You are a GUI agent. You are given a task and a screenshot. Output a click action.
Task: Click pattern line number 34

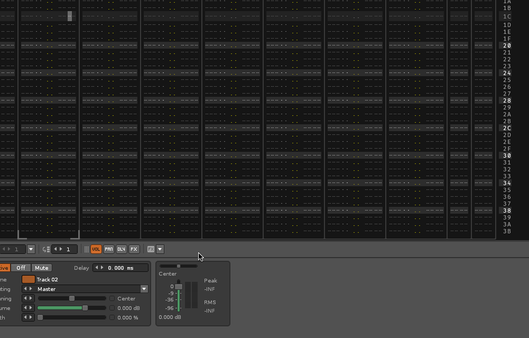(507, 183)
